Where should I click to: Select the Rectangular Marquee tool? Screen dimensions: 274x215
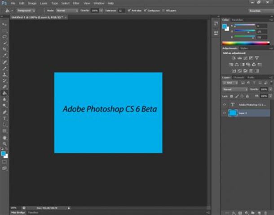pos(4,30)
